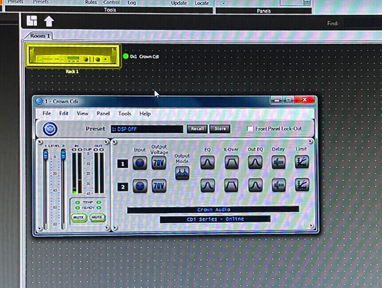Select channel 1 number label
Image resolution: width=382 pixels, height=288 pixels.
123,163
